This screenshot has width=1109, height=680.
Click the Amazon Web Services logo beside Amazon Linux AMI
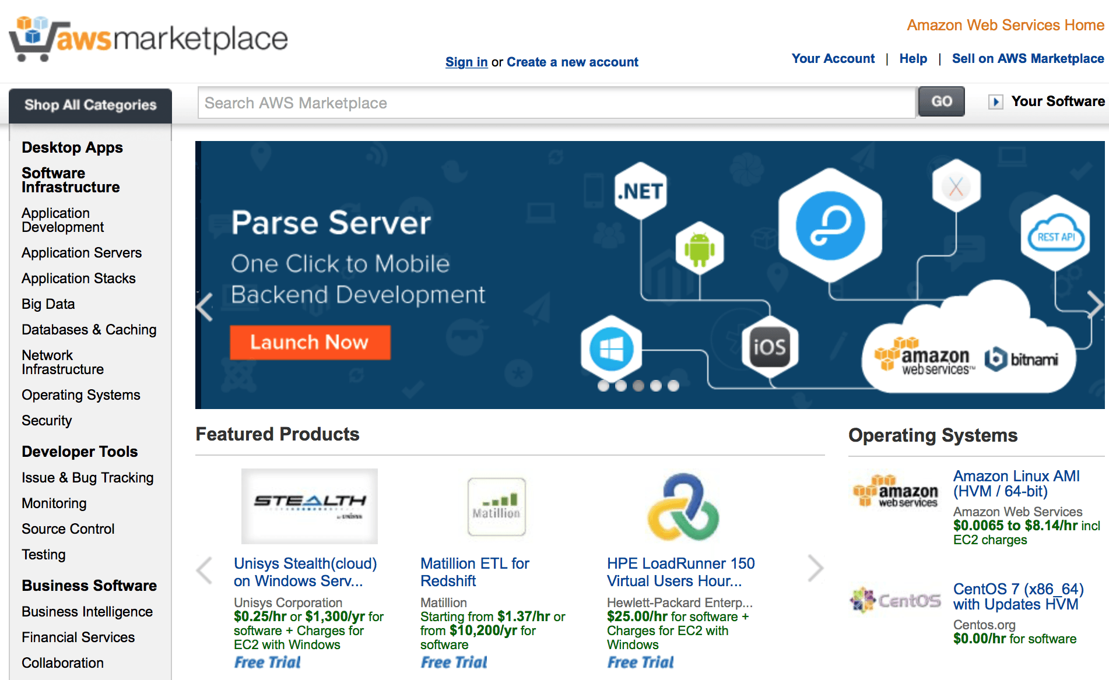coord(896,491)
